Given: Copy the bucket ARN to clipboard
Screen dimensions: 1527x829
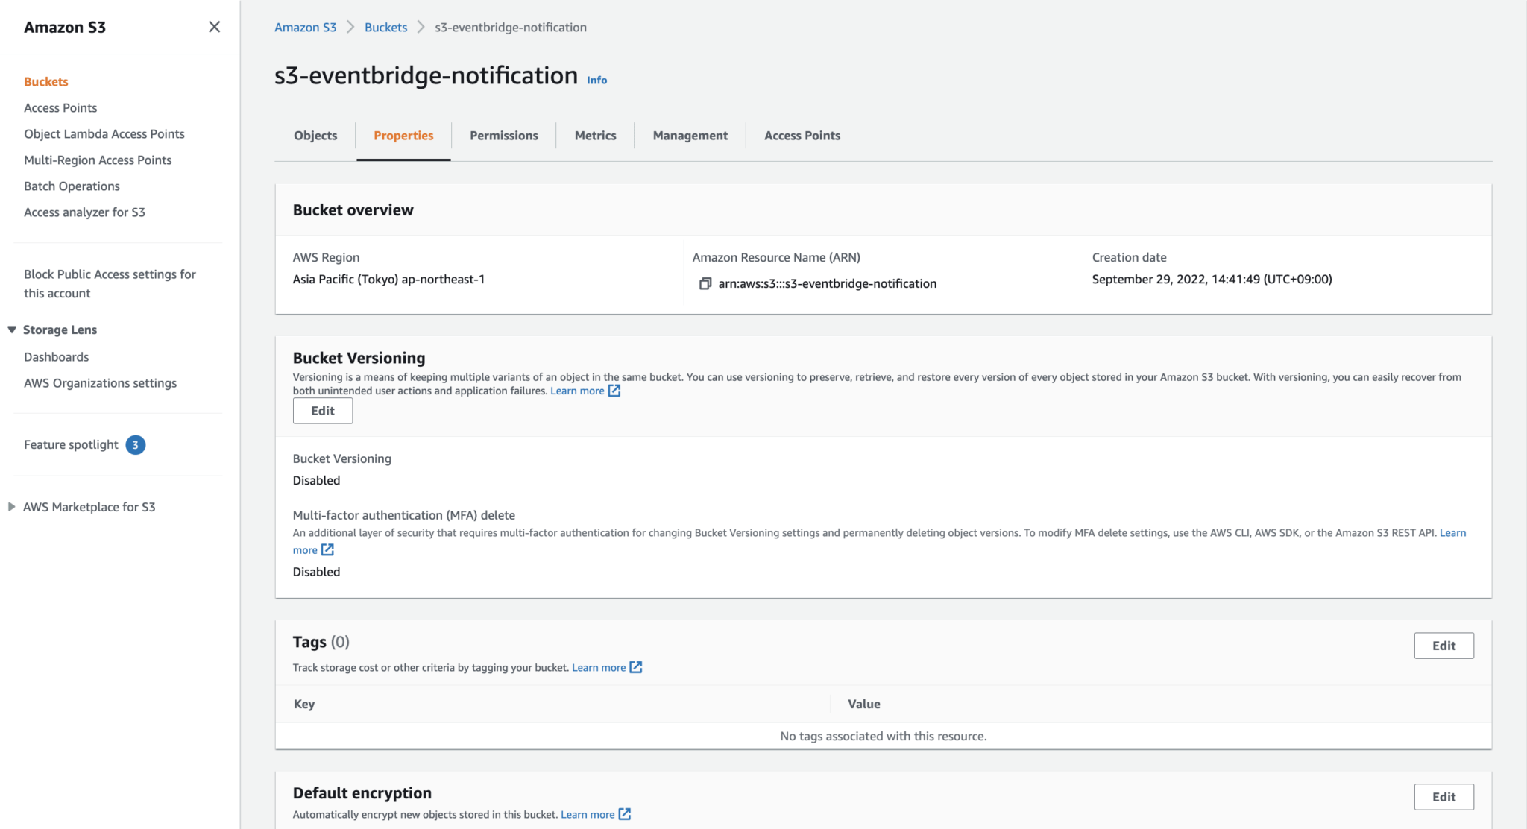Looking at the screenshot, I should (704, 283).
